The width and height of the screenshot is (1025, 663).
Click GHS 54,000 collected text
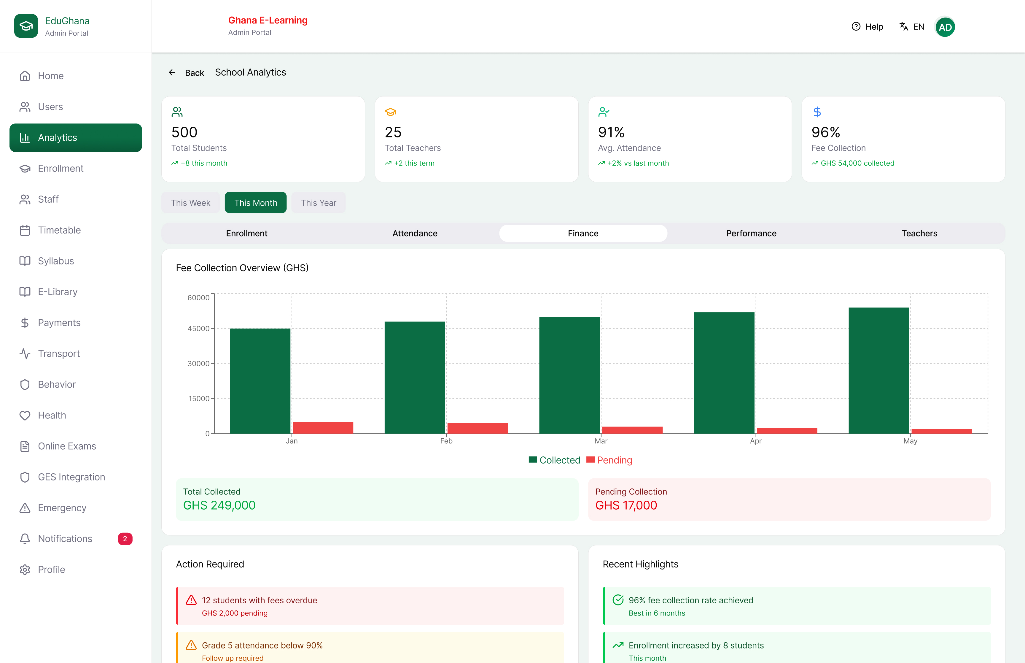(857, 163)
